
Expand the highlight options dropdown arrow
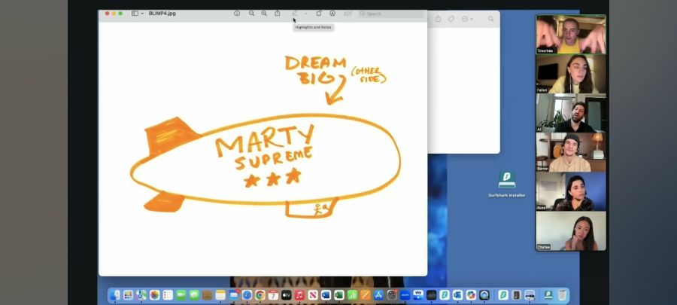coord(305,14)
